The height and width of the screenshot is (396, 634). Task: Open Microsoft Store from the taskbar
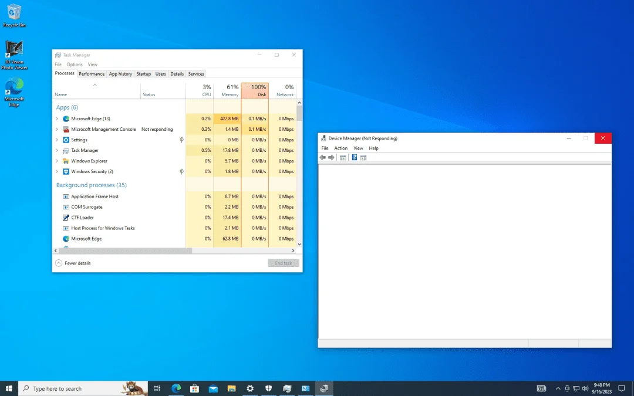tap(194, 388)
